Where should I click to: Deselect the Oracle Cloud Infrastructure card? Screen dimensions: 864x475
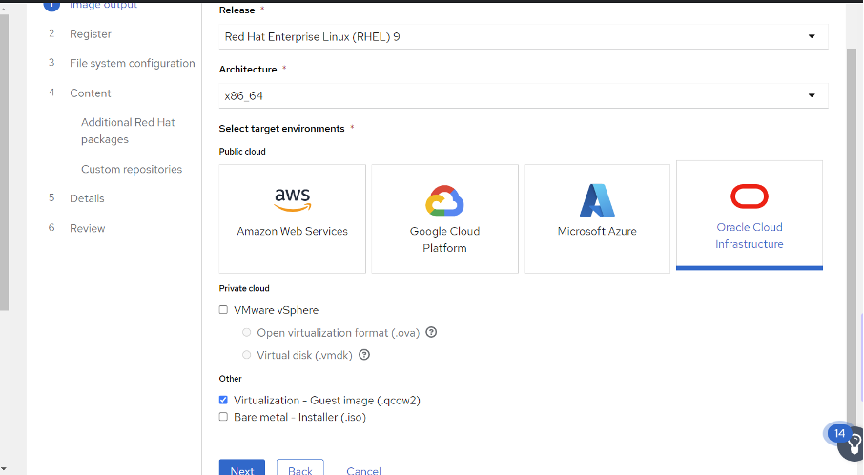(x=750, y=215)
